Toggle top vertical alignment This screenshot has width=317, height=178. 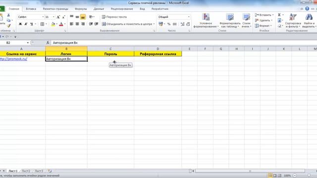coord(71,17)
